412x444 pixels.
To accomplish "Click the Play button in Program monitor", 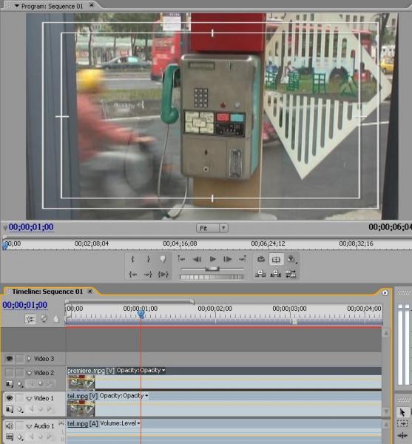I will click(x=212, y=259).
